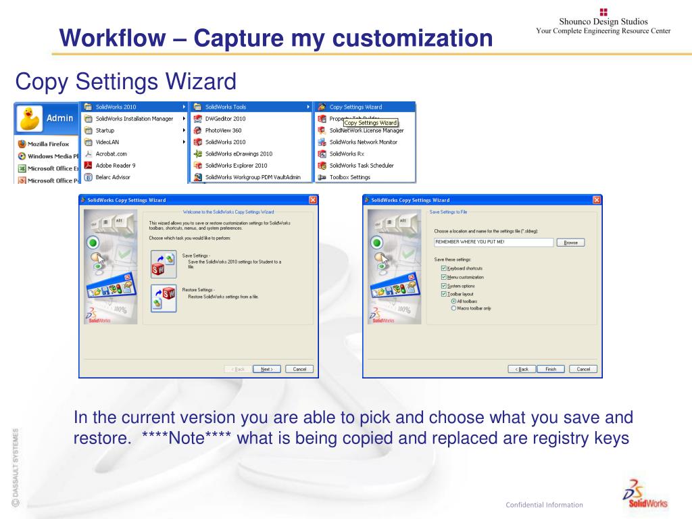692x519 pixels.
Task: Click Copy Settings Wizard menu icon
Action: click(322, 107)
